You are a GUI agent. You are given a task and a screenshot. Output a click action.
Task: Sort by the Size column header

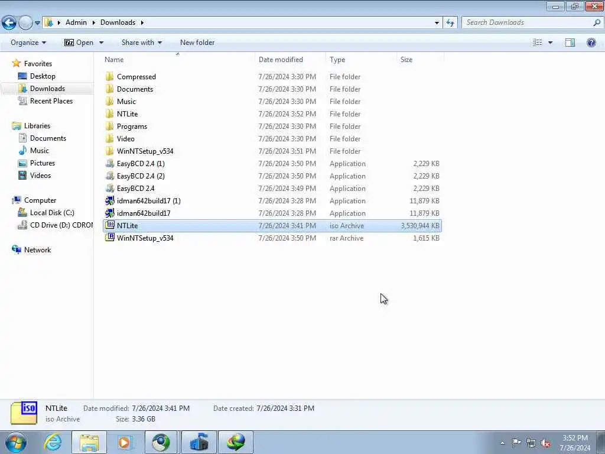coord(420,60)
